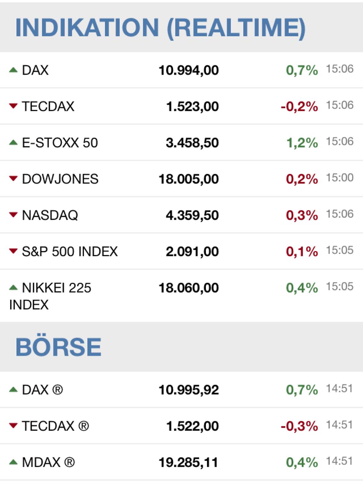
Task: Click the BÖRSE section header
Action: [x=58, y=347]
